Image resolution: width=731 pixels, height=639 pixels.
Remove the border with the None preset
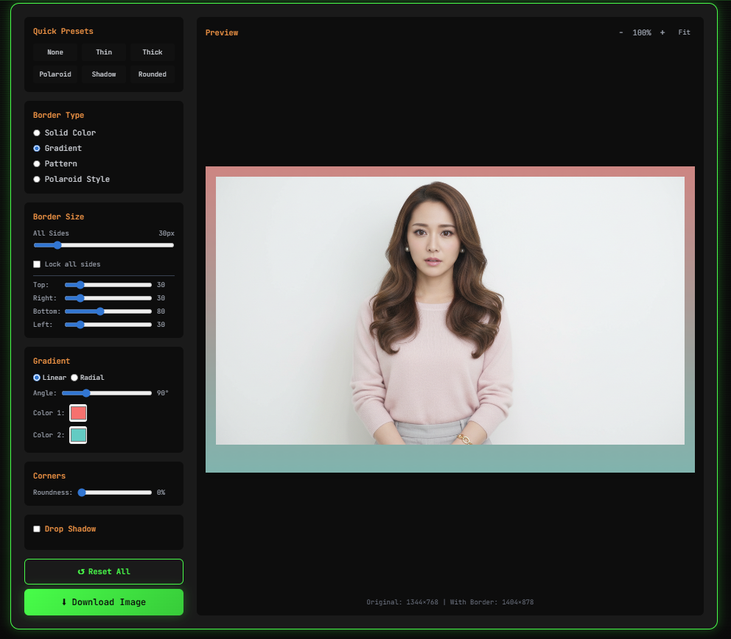click(x=55, y=52)
